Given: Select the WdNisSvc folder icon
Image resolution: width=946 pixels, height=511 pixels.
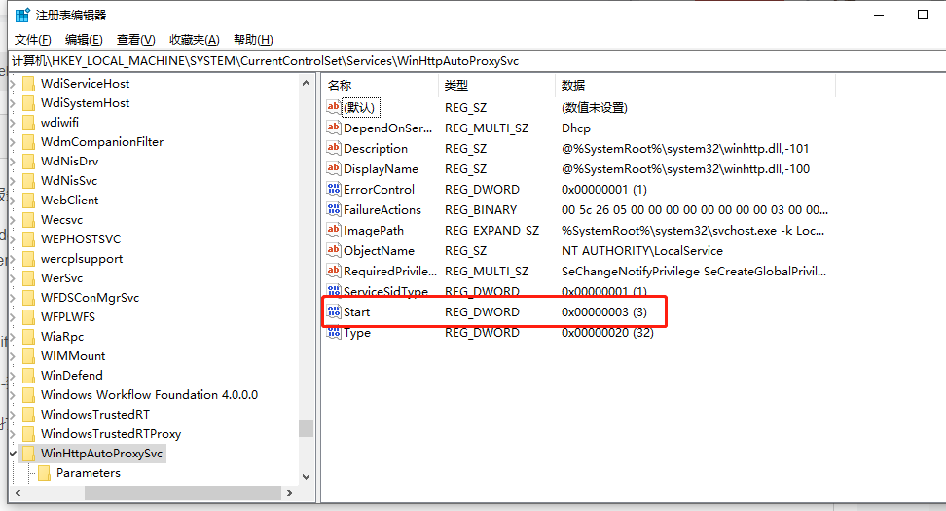Looking at the screenshot, I should [29, 180].
